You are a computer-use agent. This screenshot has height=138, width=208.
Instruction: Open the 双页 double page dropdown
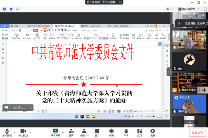[x=94, y=38]
